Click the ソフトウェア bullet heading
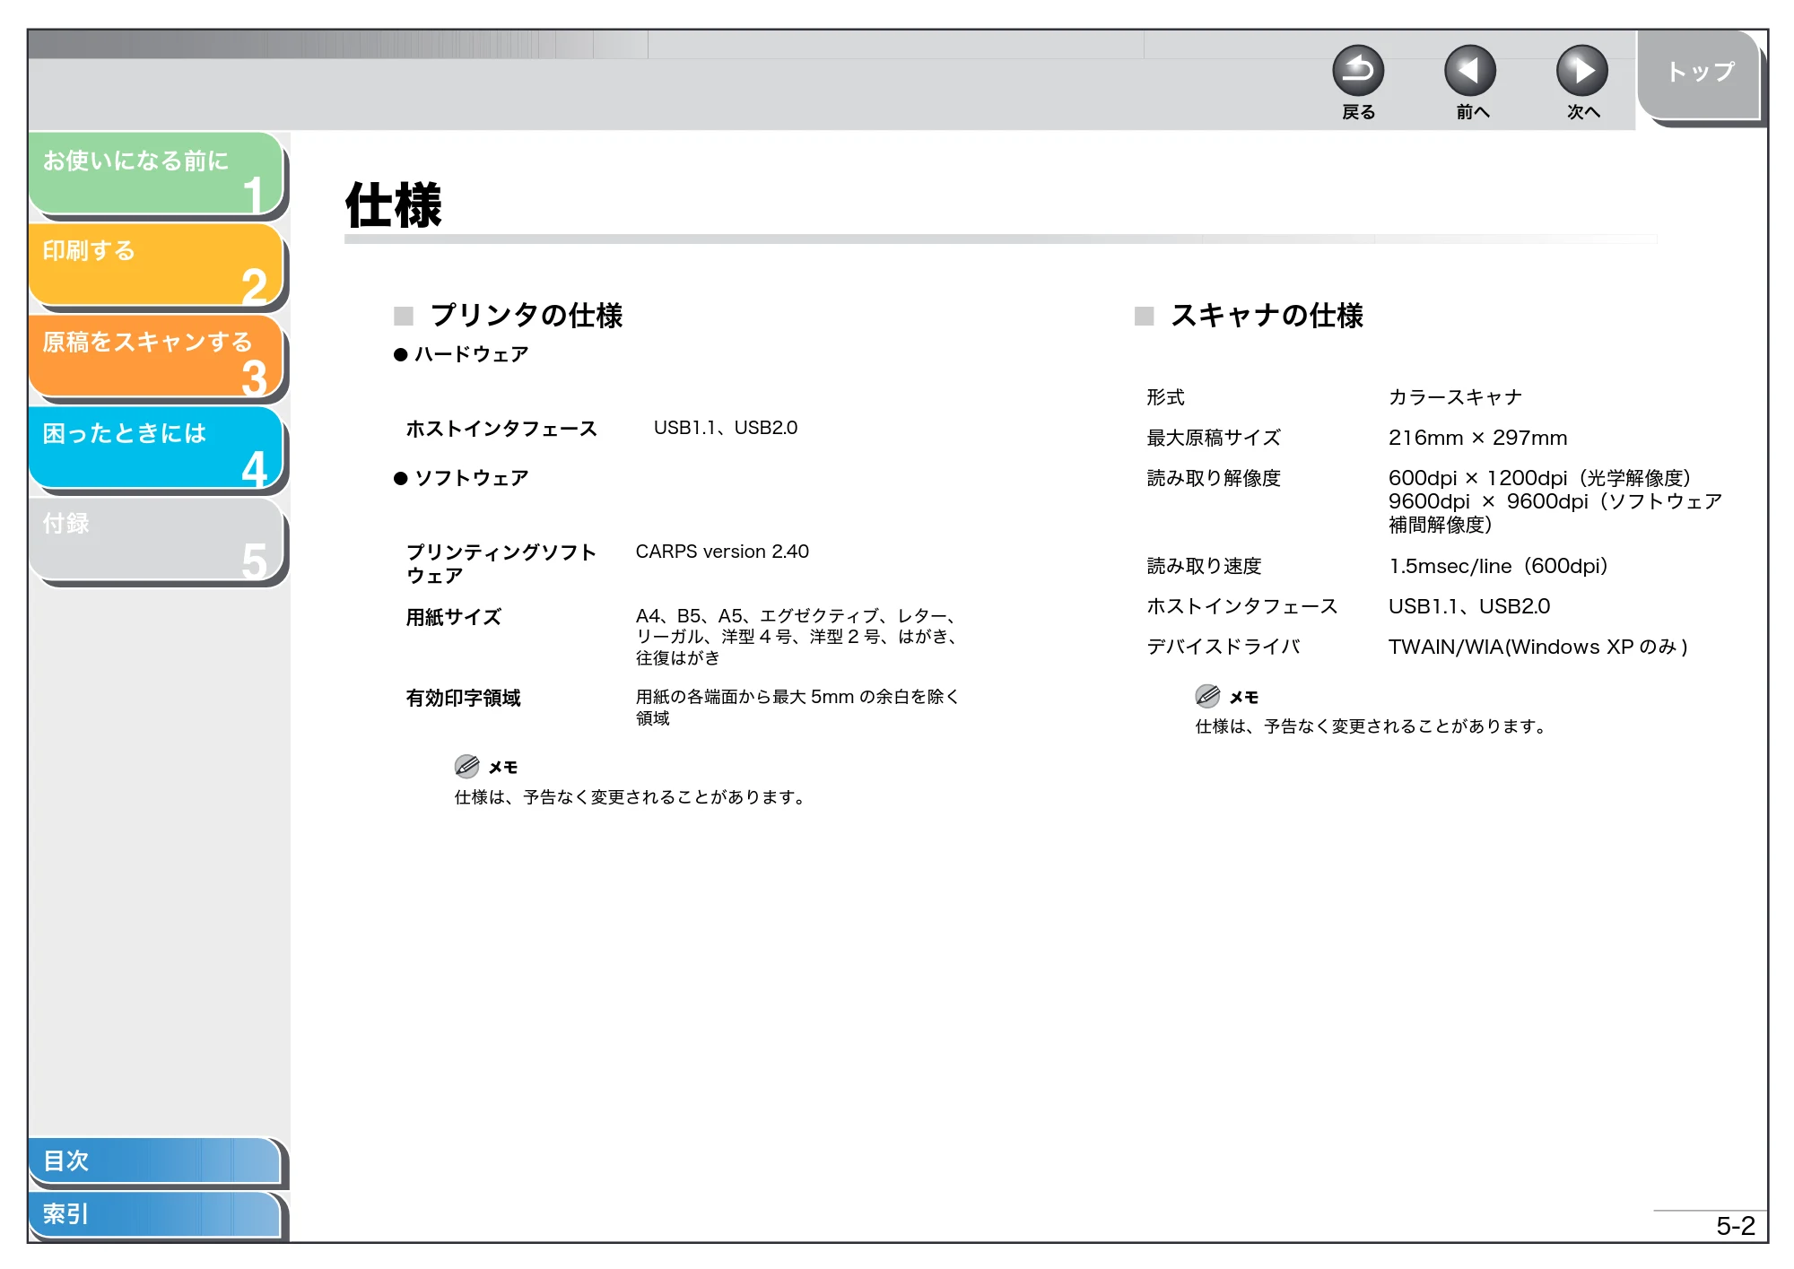Viewport: 1794px width, 1269px height. (471, 478)
